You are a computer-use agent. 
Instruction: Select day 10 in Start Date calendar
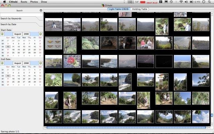[8, 47]
